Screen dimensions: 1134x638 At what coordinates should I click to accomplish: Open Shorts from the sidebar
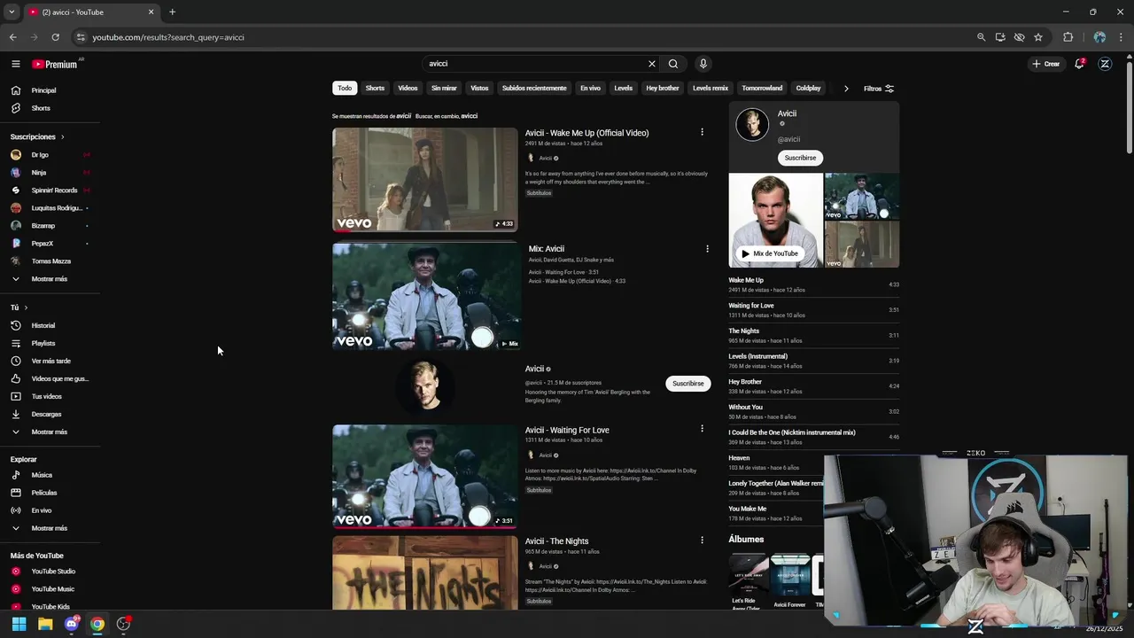tap(41, 108)
